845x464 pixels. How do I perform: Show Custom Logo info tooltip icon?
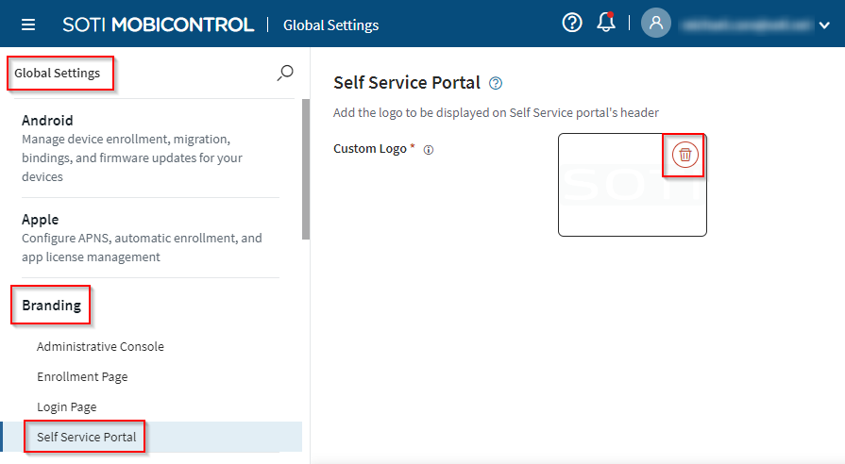point(429,150)
